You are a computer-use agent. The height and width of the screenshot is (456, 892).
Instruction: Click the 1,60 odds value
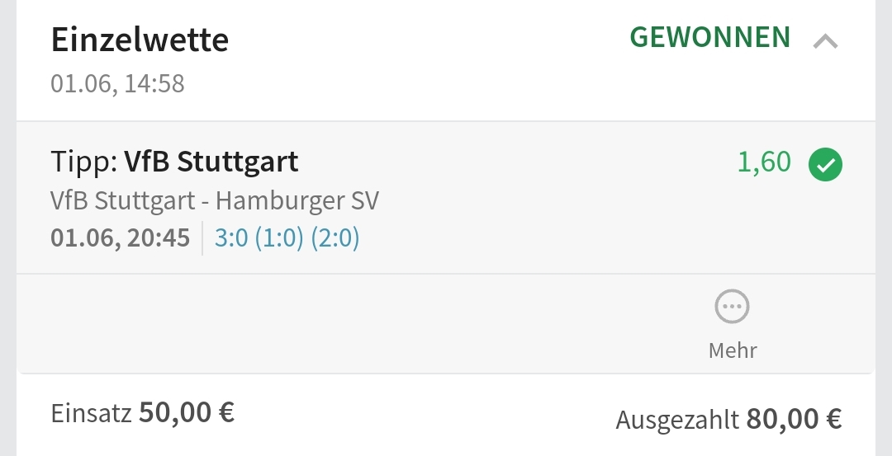(x=763, y=162)
